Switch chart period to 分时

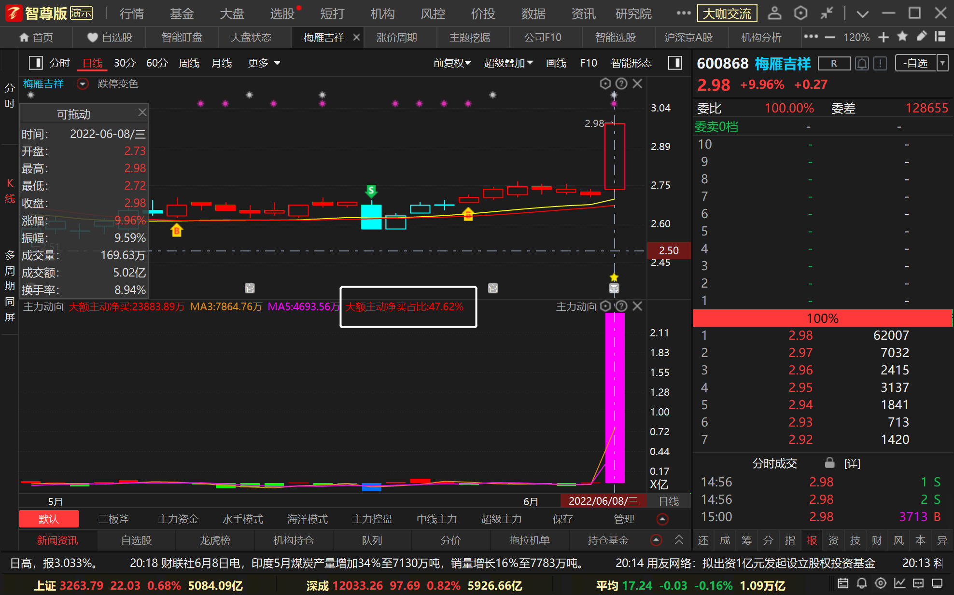(59, 63)
